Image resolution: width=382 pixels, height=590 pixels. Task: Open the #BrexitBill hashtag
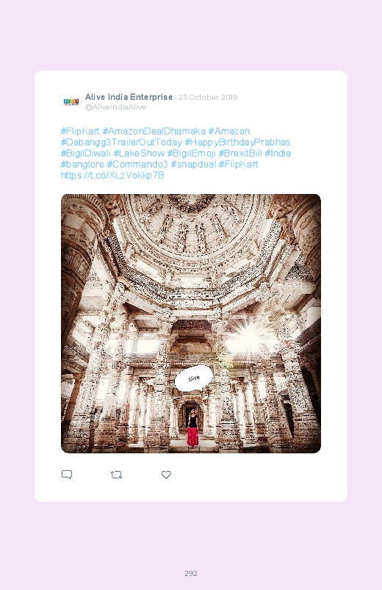[x=240, y=153]
